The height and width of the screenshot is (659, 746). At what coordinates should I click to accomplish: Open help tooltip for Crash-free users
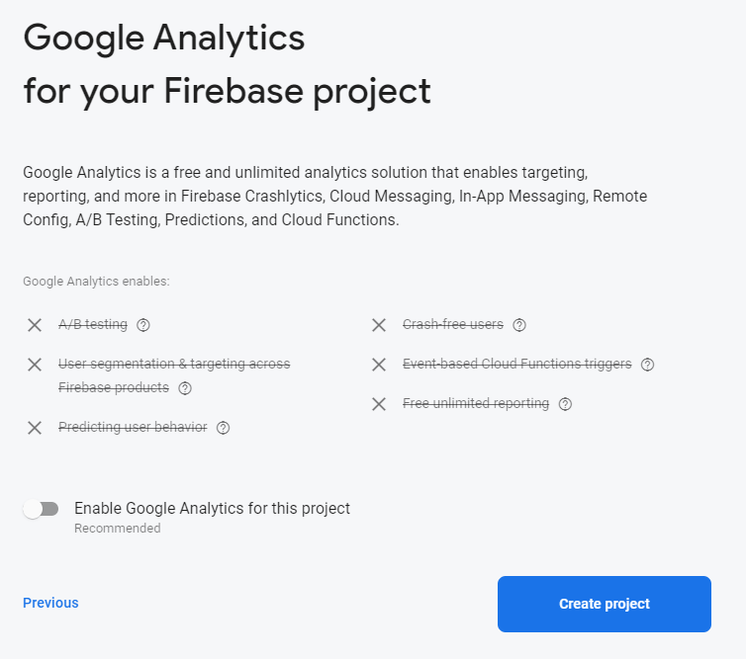click(x=519, y=325)
